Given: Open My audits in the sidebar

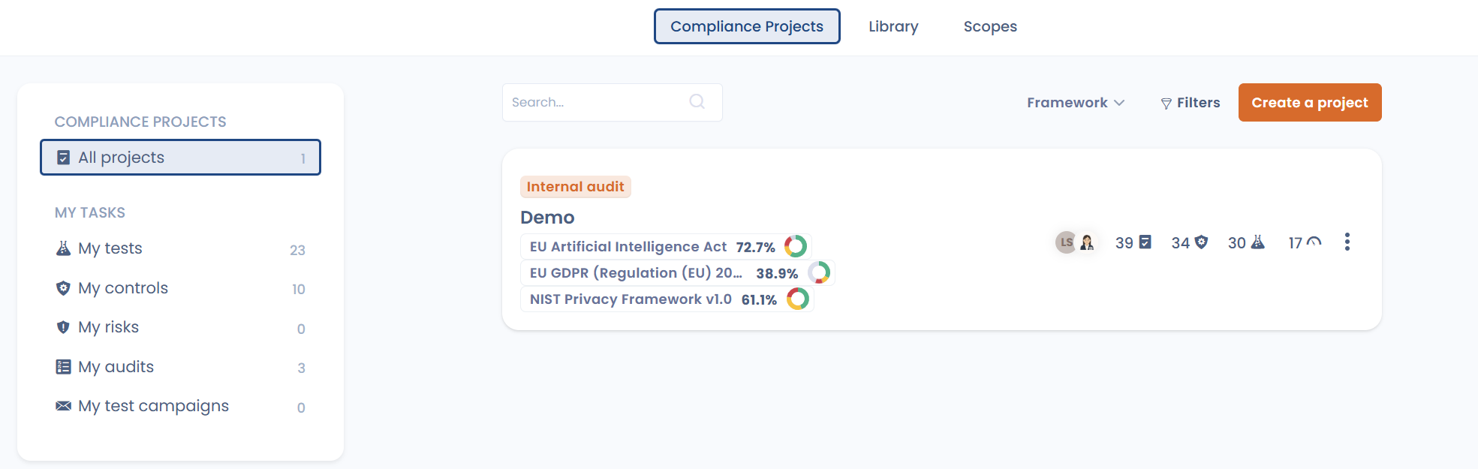Looking at the screenshot, I should coord(116,367).
